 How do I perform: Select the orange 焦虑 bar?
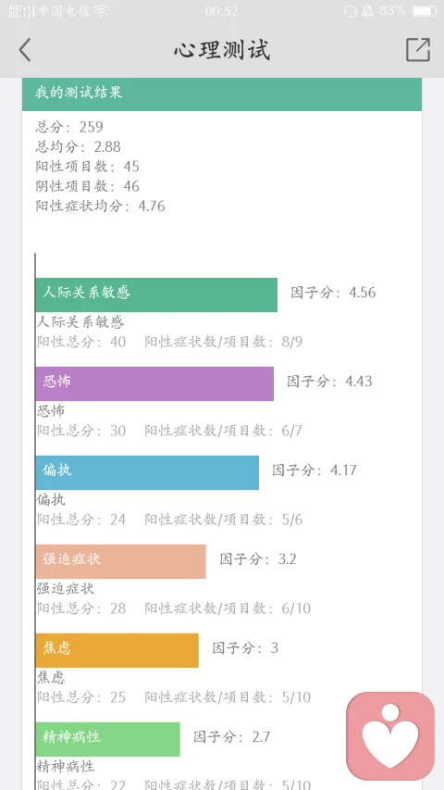117,650
